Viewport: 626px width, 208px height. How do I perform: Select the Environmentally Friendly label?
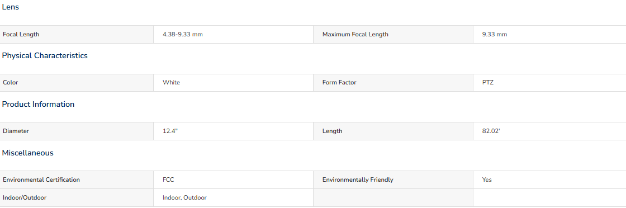(358, 179)
